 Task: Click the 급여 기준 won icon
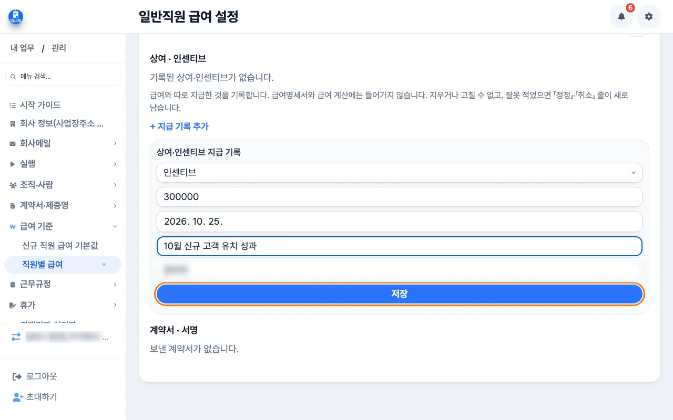point(13,227)
